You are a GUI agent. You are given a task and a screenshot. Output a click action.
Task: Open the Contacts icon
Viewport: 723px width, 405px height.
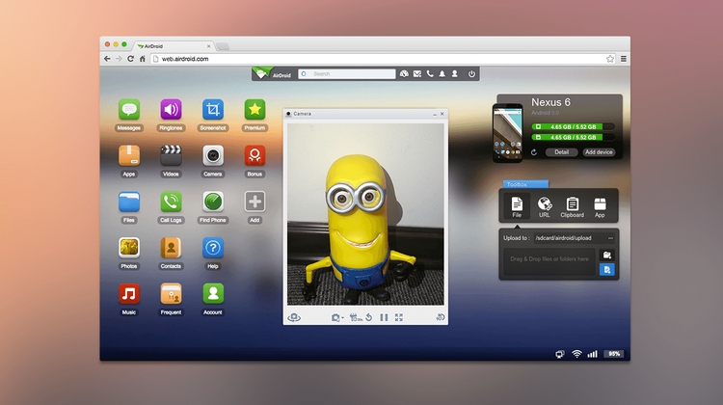click(171, 248)
